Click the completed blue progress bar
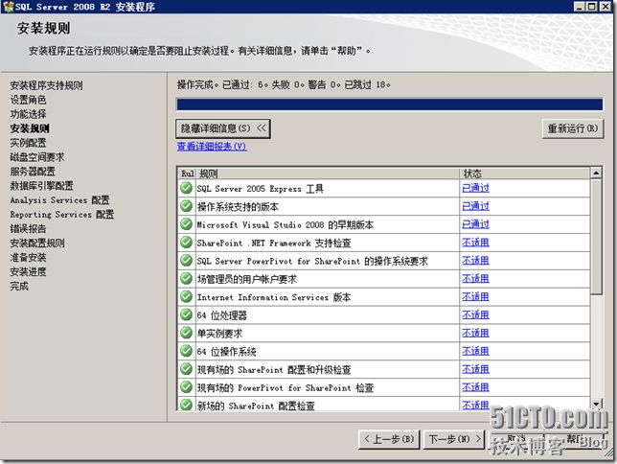The height and width of the screenshot is (464, 617). click(x=390, y=104)
